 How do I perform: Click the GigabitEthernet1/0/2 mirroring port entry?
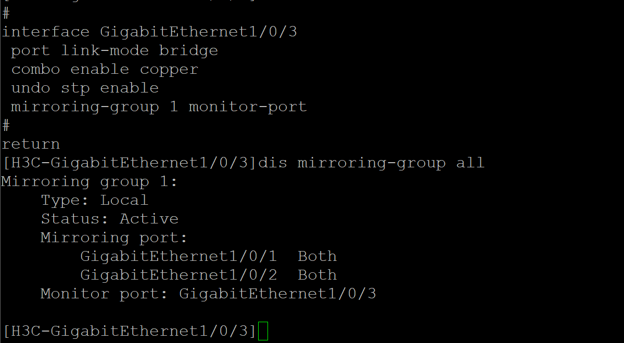179,275
